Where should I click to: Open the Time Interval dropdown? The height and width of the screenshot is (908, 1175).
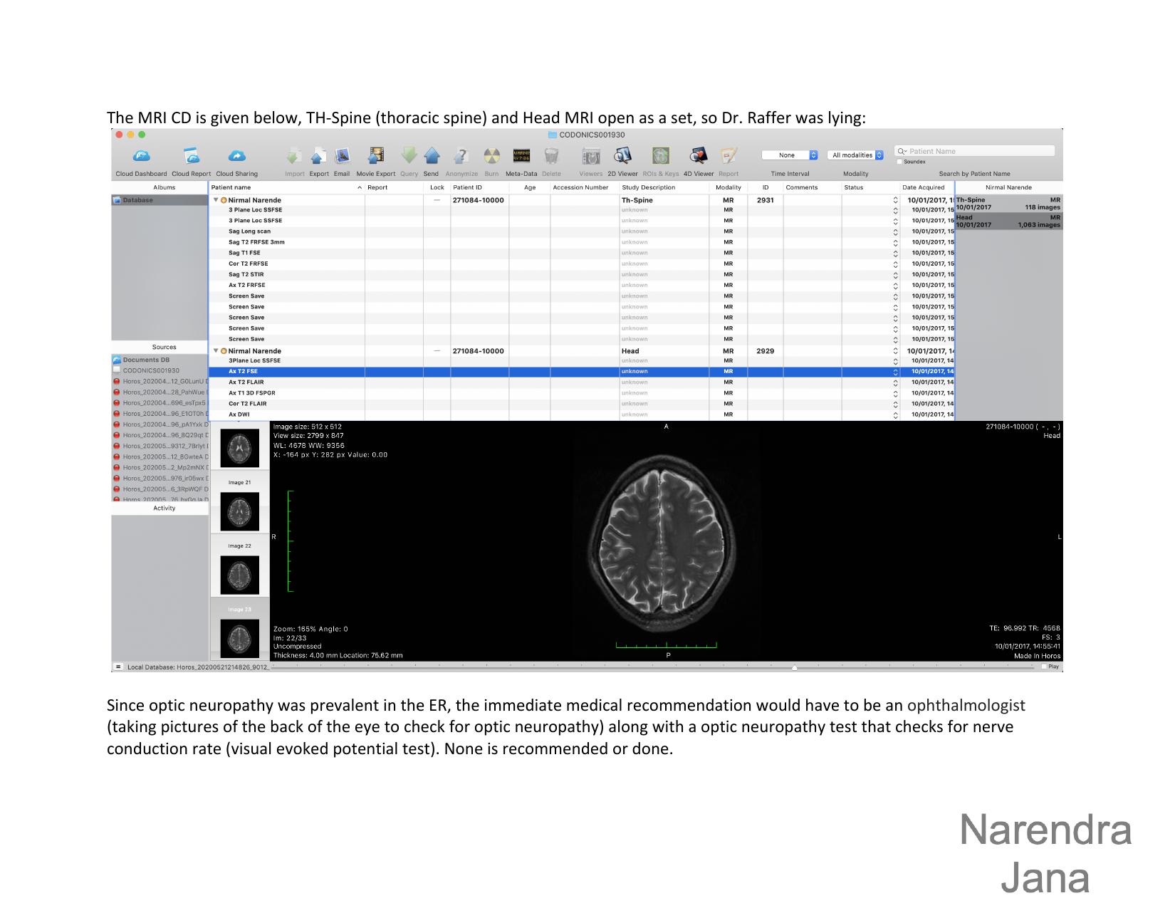(789, 155)
